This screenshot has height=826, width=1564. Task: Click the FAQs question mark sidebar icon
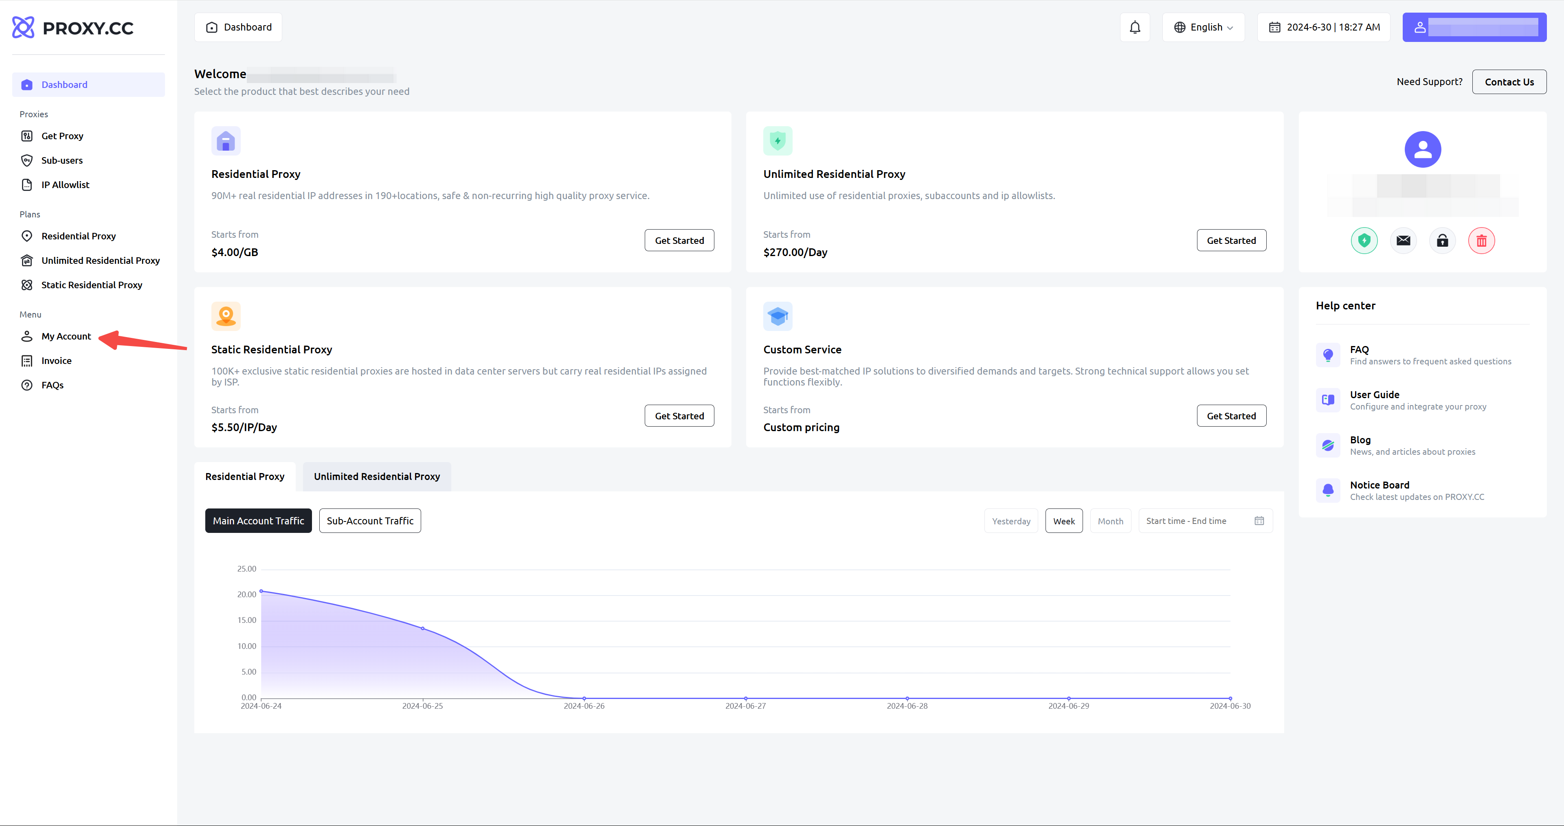click(27, 385)
